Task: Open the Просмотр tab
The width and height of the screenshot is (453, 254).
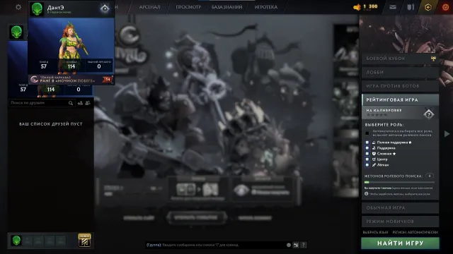Action: click(x=188, y=7)
